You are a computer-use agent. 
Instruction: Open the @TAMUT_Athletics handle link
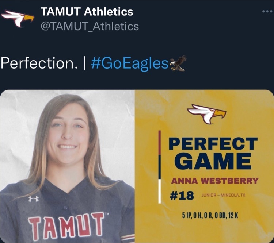click(90, 26)
